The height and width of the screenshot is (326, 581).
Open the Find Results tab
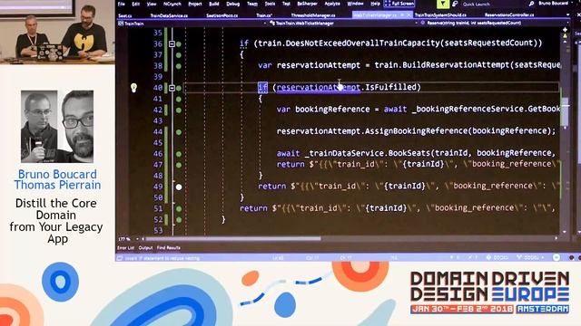[x=169, y=248]
